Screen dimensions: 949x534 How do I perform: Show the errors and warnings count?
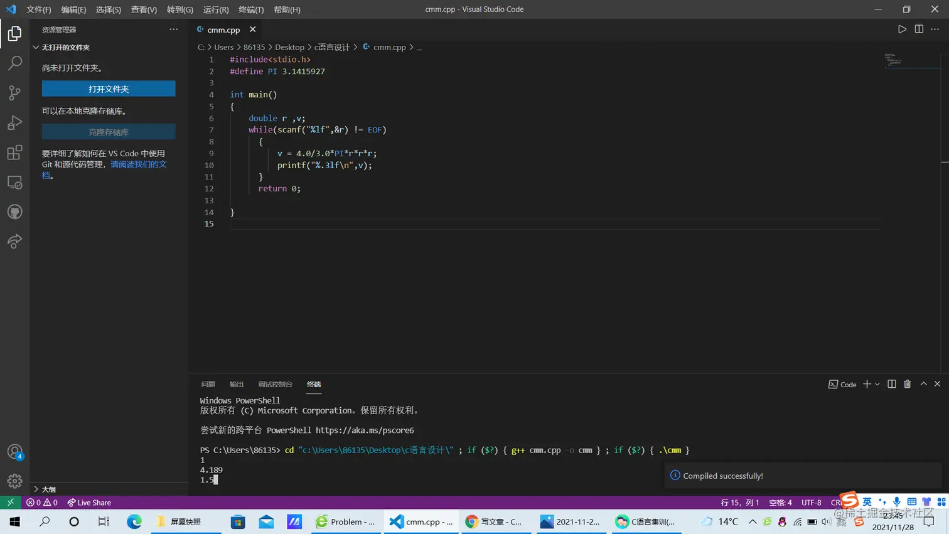42,503
